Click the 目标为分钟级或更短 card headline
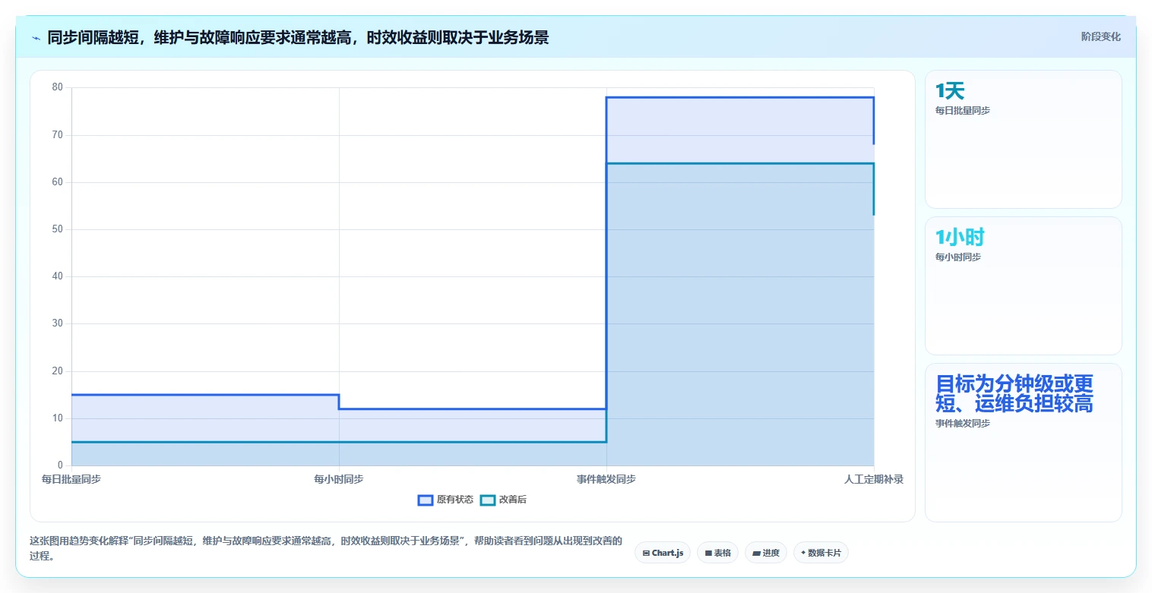 click(1014, 393)
